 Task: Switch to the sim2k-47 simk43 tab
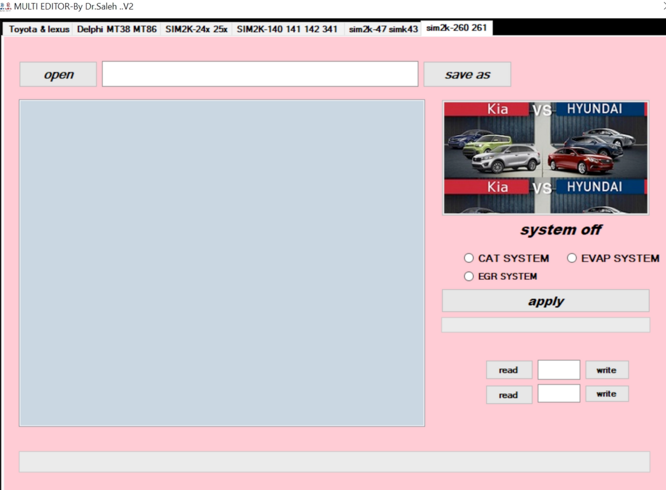[x=383, y=29]
